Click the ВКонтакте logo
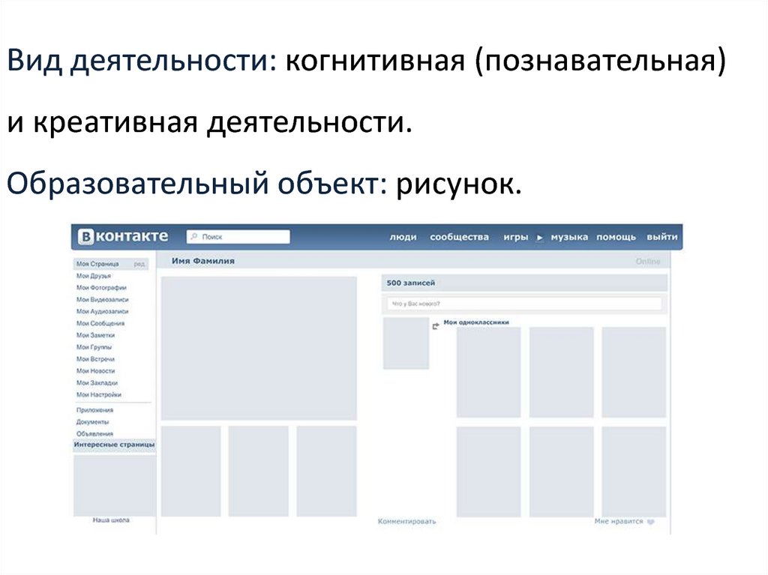The height and width of the screenshot is (575, 768). tap(123, 237)
